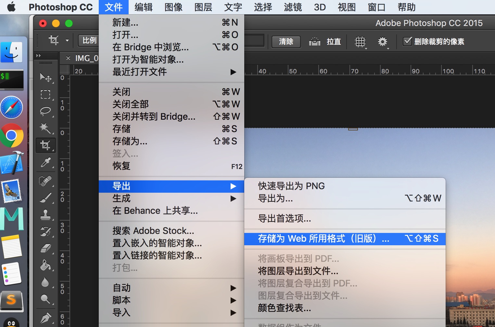Choose 在 Bridge 中浏览...
Image resolution: width=495 pixels, height=327 pixels.
click(x=171, y=47)
